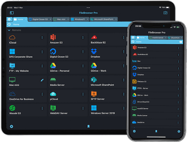Screen dimensions: 187x142
Task: Tap the iPhone path bar right icon
Action: (181, 42)
